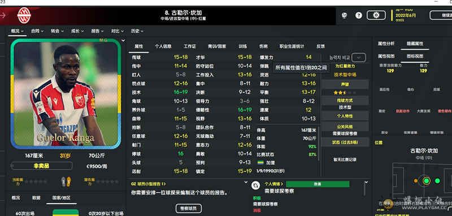Switch to 图标视图 view mode
Screen dimensions: 452x216
pos(415,56)
